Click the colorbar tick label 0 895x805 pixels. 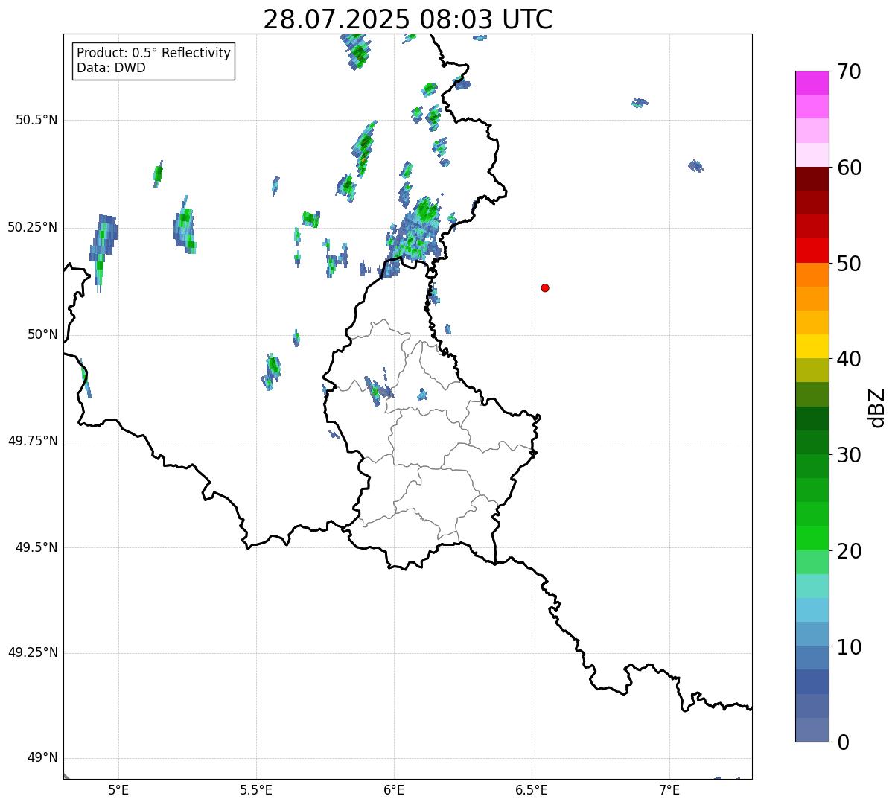842,742
